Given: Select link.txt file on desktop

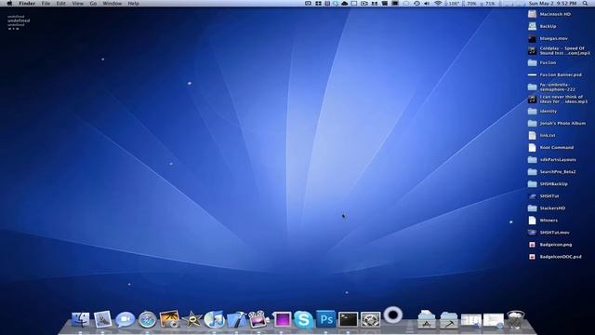Looking at the screenshot, I should 542,135.
